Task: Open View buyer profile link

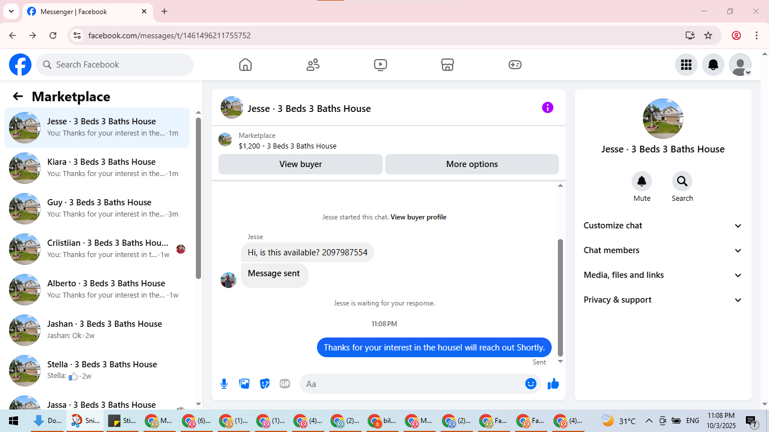Action: click(418, 217)
